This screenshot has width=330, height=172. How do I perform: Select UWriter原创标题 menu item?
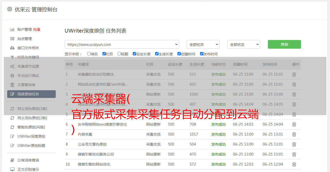coord(31,146)
